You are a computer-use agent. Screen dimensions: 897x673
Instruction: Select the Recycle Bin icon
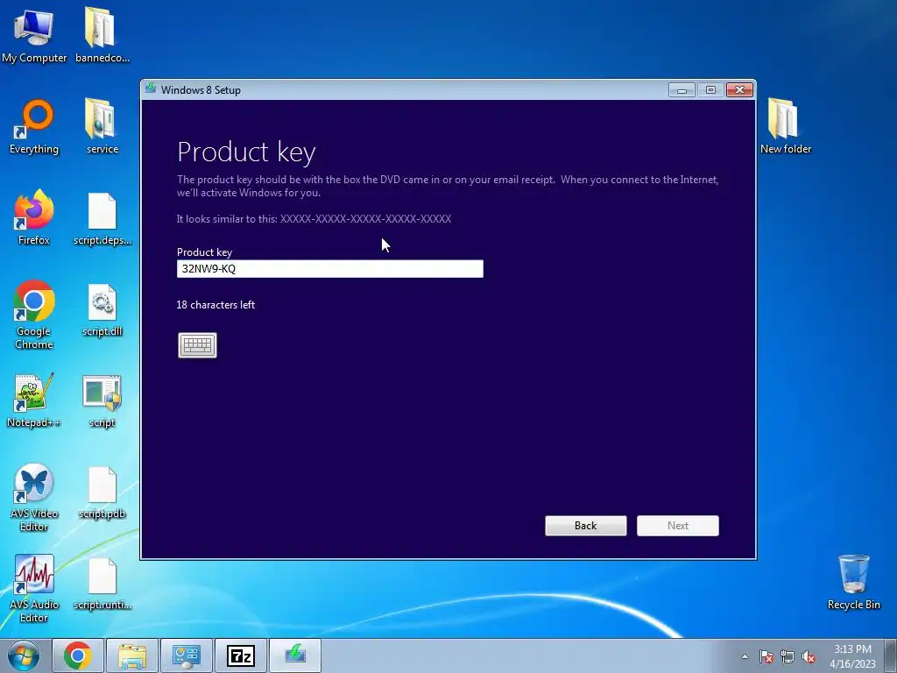[x=853, y=583]
